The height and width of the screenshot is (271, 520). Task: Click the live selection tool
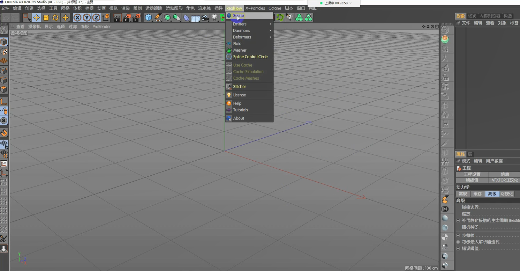tap(27, 17)
